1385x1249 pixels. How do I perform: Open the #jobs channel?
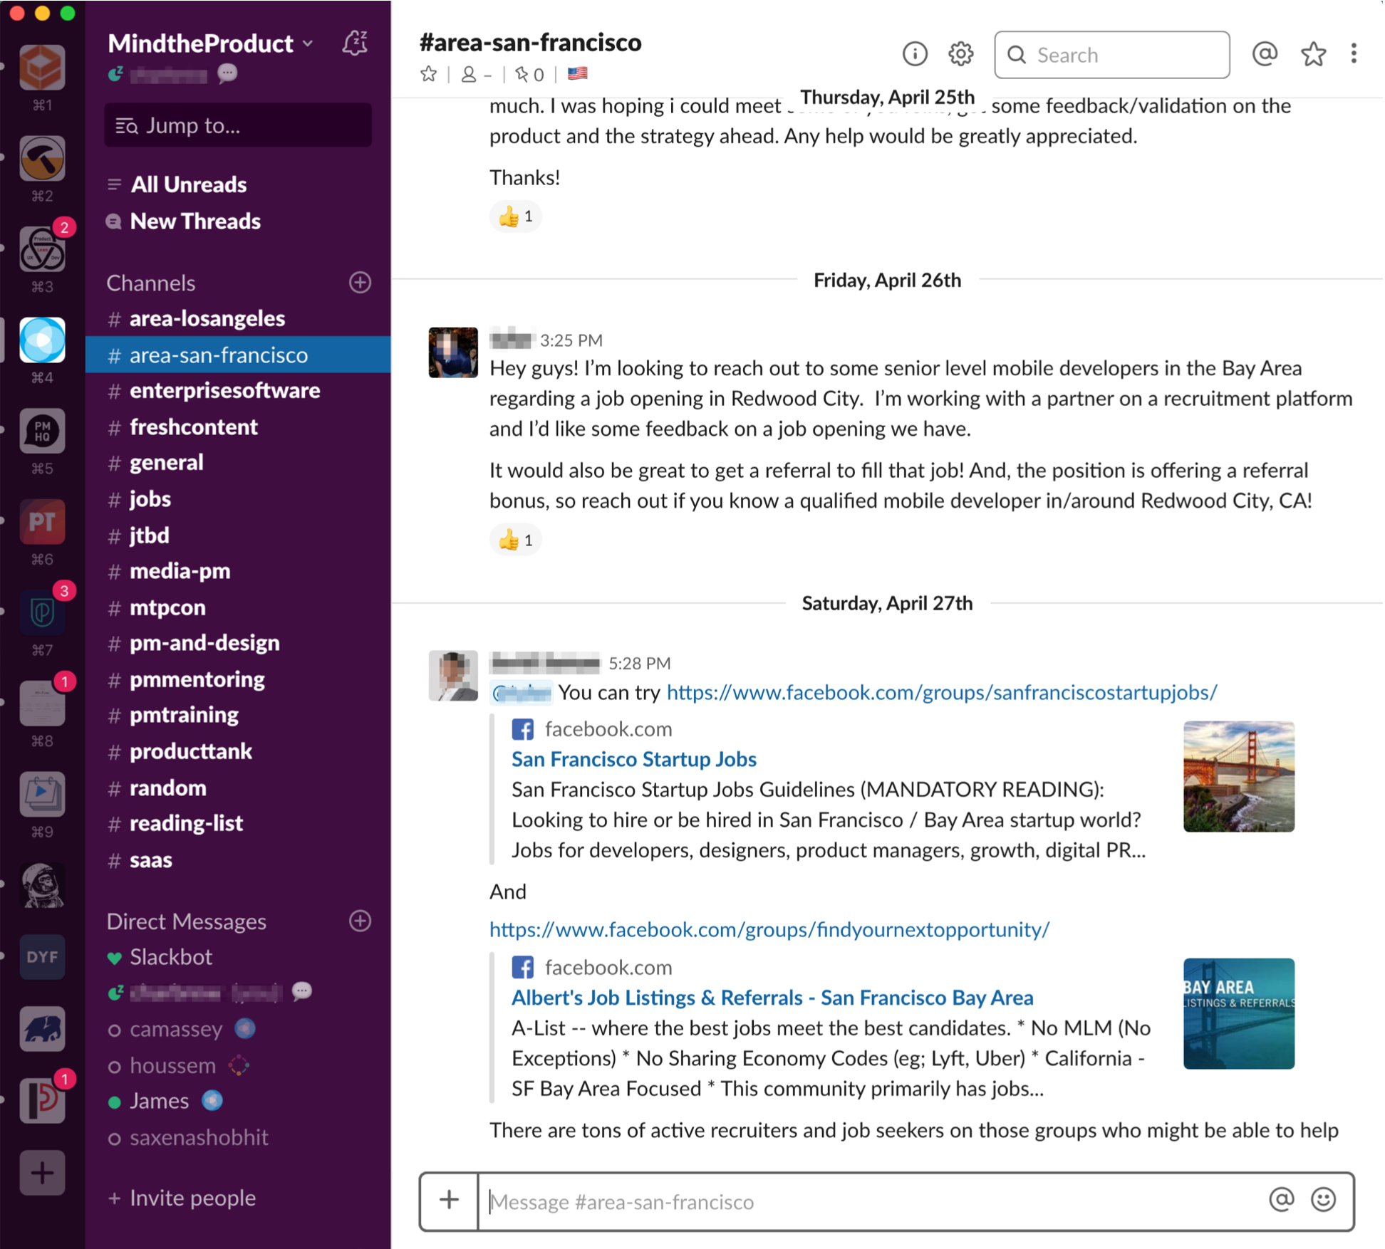point(238,498)
